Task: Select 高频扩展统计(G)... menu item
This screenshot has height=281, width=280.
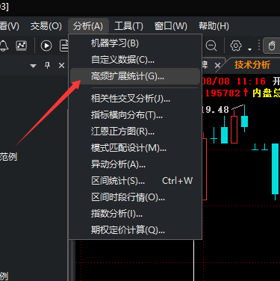Action: 135,76
